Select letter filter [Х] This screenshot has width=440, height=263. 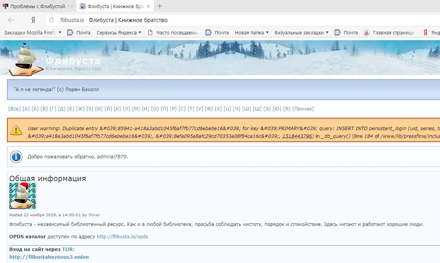click(218, 109)
